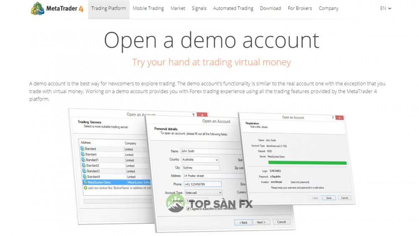Select the Standard1 server row

(x=116, y=160)
